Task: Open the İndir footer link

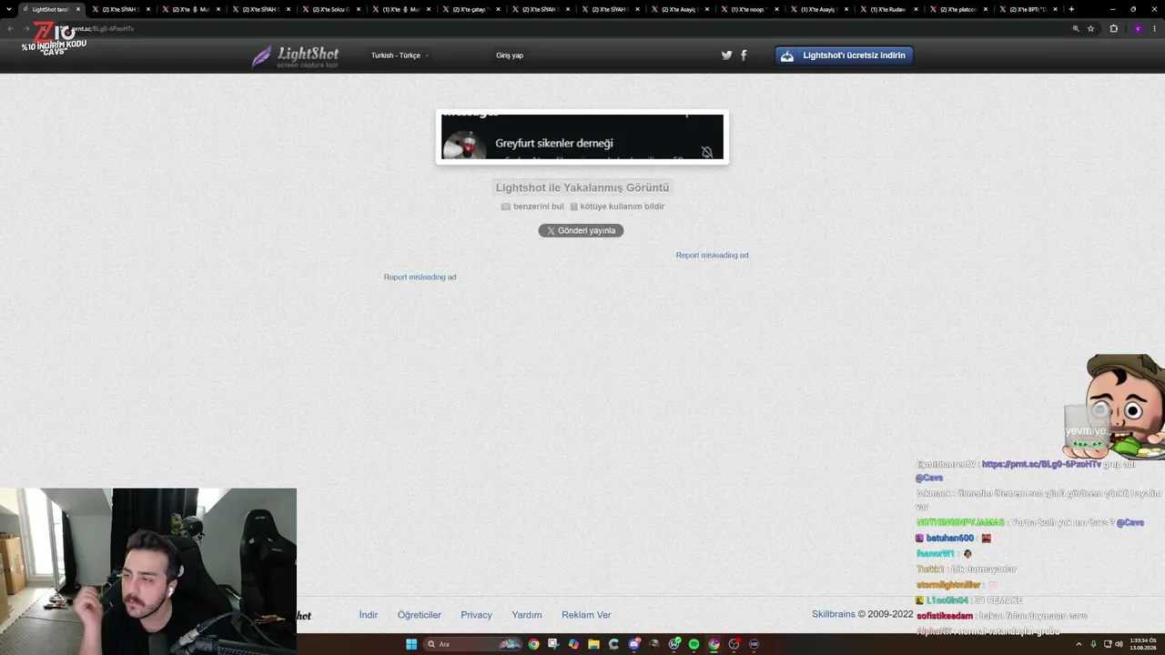Action: coord(369,615)
